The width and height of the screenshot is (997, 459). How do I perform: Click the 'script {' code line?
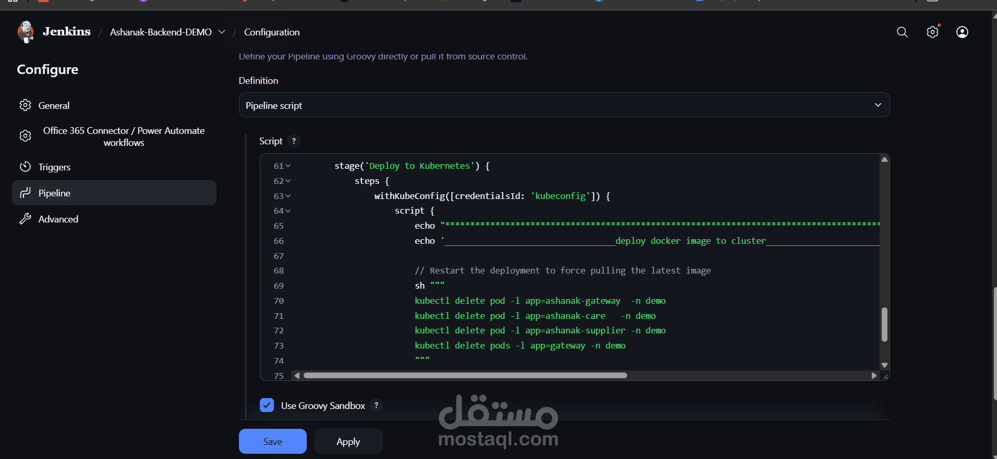click(x=414, y=210)
